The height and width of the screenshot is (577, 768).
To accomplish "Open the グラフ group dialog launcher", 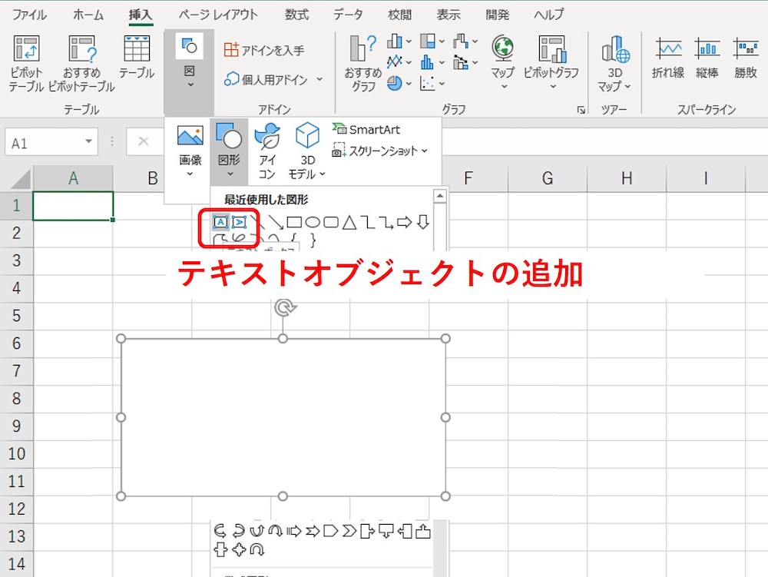I will click(581, 110).
